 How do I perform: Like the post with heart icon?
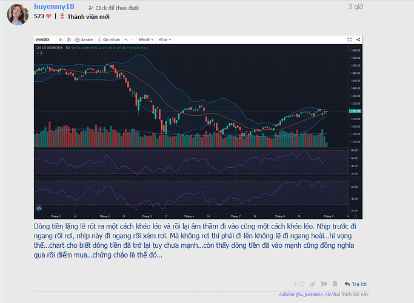[302, 284]
